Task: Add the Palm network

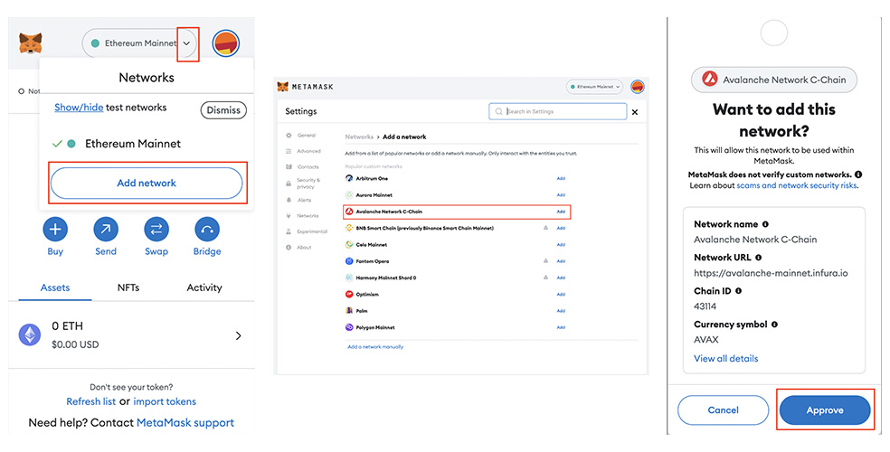Action: click(561, 311)
